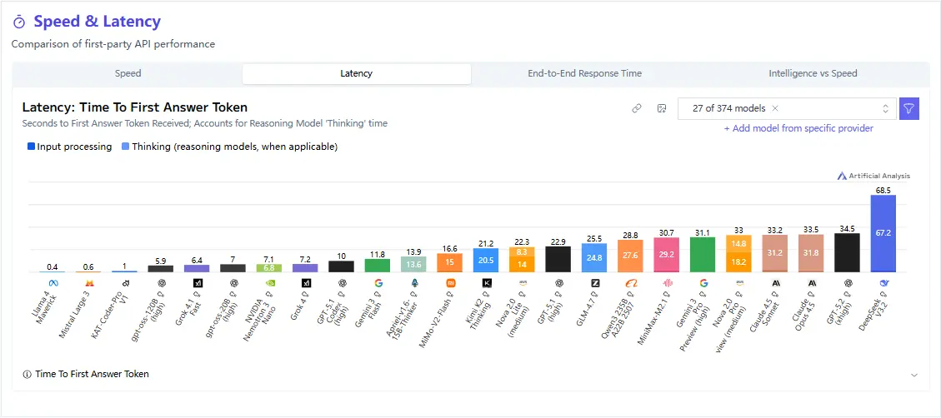Viewport: 941px width, 418px height.
Task: Click the OpenAI logo above GPT-5.1 Codex (high)
Action: point(342,282)
